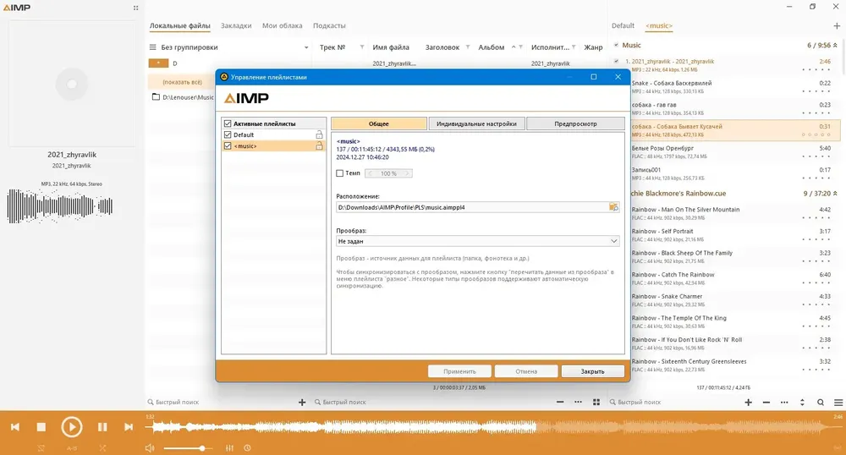Open filter on Заголовок column
The image size is (846, 455).
click(x=467, y=47)
